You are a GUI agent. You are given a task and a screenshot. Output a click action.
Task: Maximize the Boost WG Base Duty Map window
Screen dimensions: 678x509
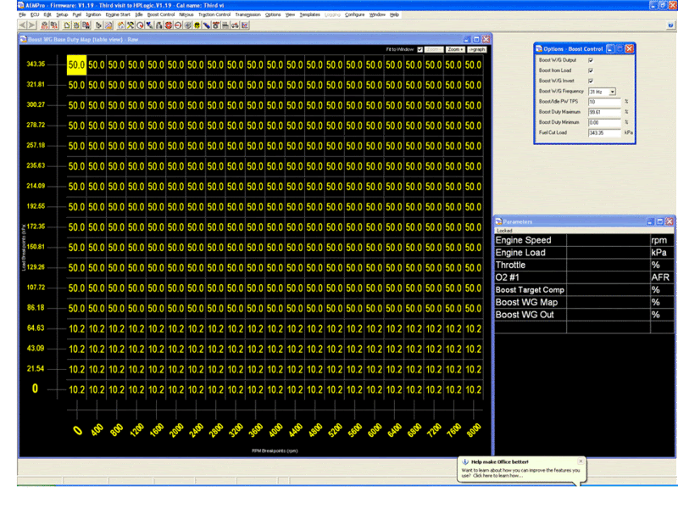click(476, 39)
